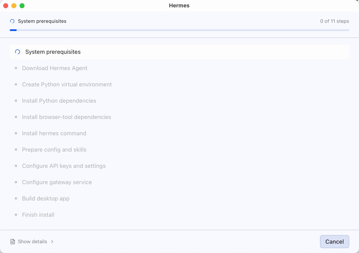Click bullet dot beside Build desktop app
The width and height of the screenshot is (359, 253).
pos(16,198)
